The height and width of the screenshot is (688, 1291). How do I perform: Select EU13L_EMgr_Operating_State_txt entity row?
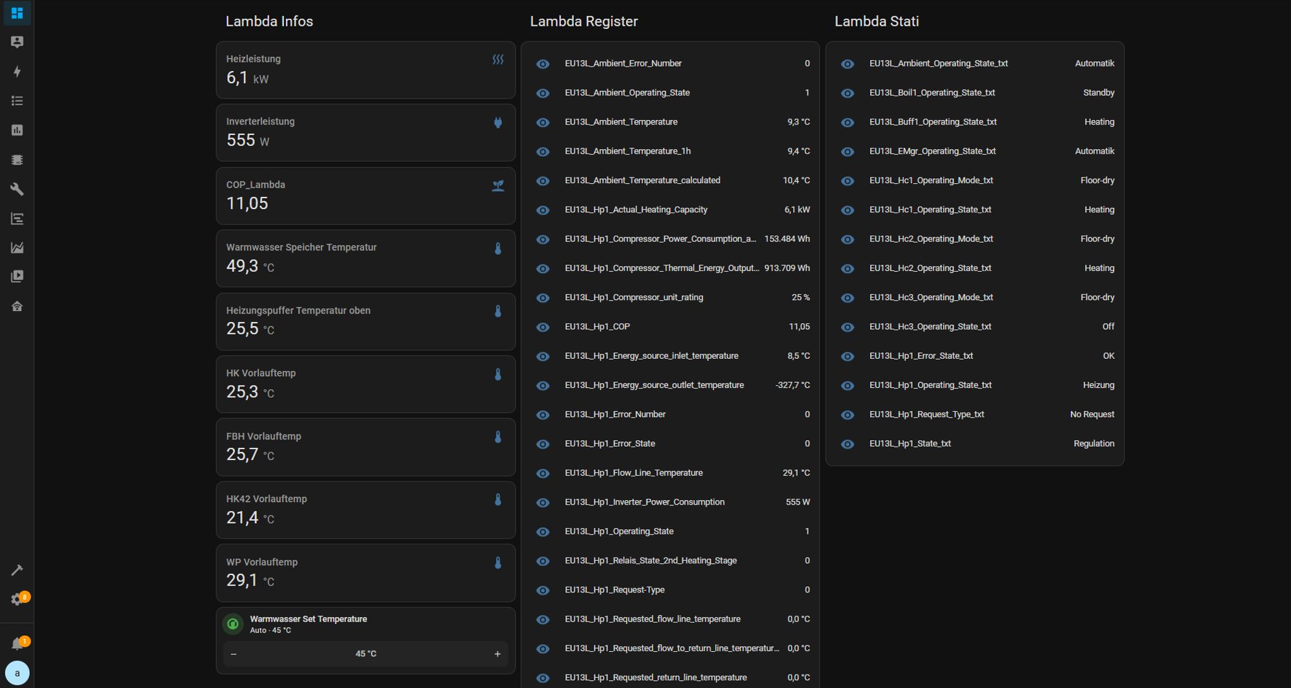point(975,152)
